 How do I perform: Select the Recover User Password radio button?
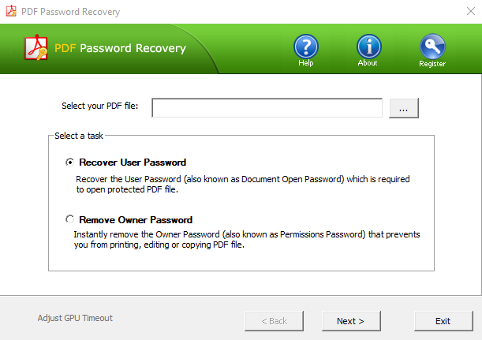pyautogui.click(x=70, y=163)
